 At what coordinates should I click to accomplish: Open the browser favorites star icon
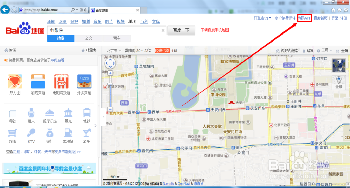[x=339, y=10]
